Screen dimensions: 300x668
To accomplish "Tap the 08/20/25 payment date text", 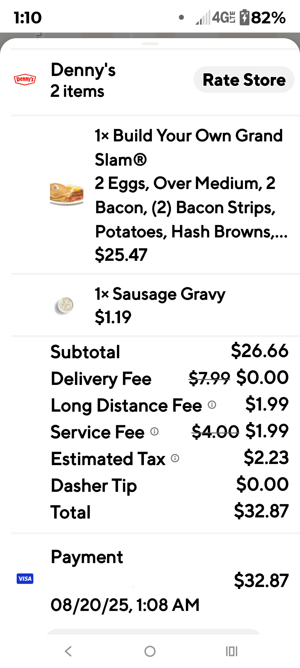I will click(x=125, y=605).
